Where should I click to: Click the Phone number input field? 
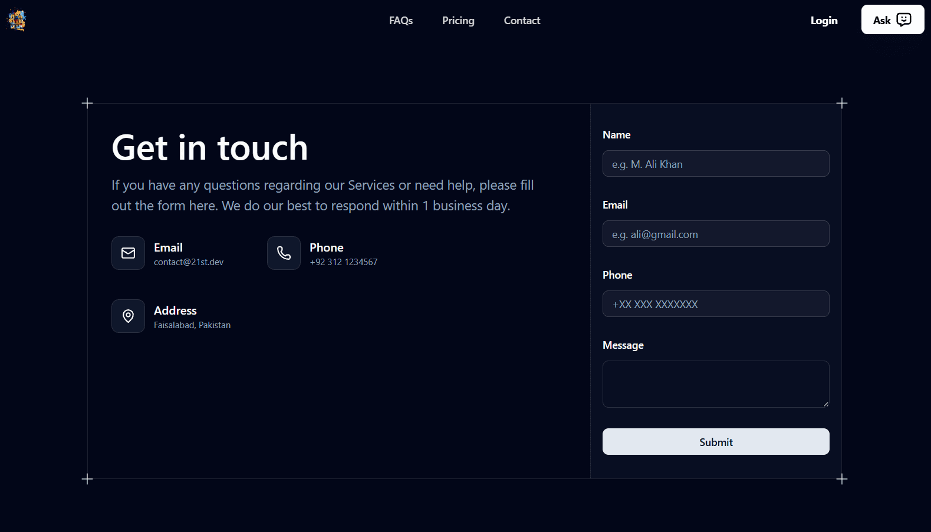coord(716,304)
